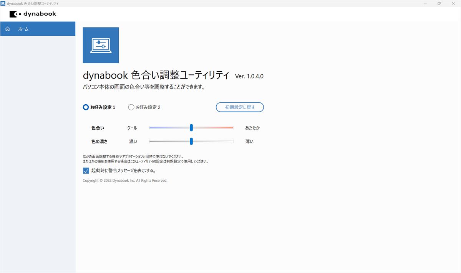The image size is (461, 273).
Task: Click the blue color adjustment utility app icon
Action: tap(101, 45)
